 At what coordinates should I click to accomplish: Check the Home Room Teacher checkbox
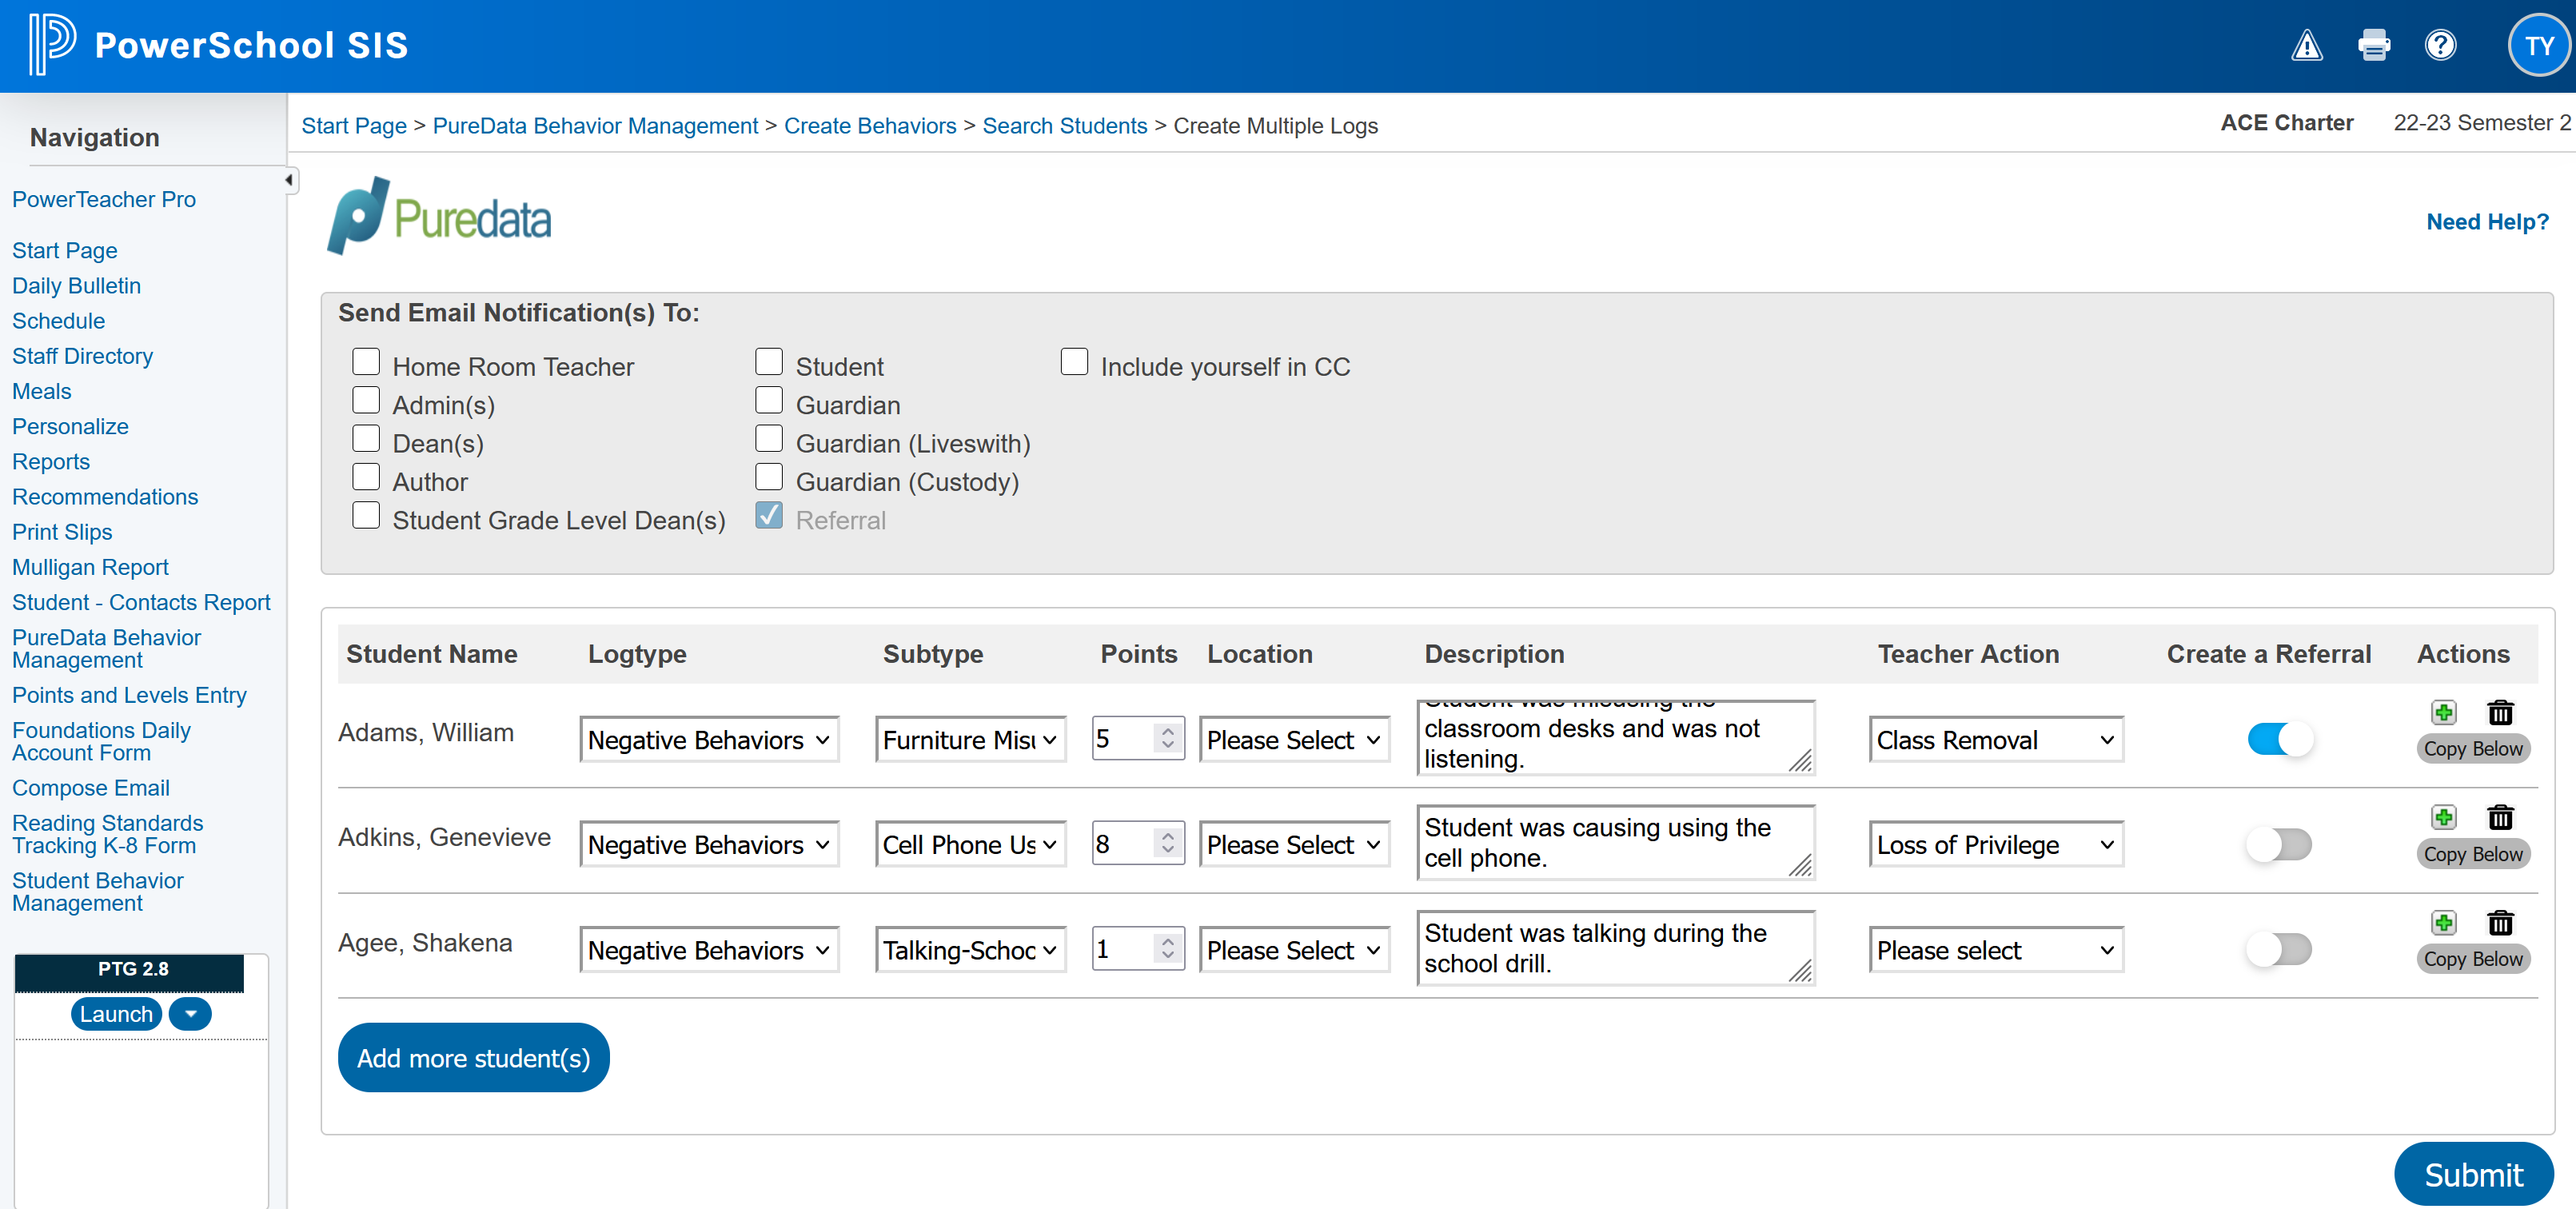click(366, 362)
